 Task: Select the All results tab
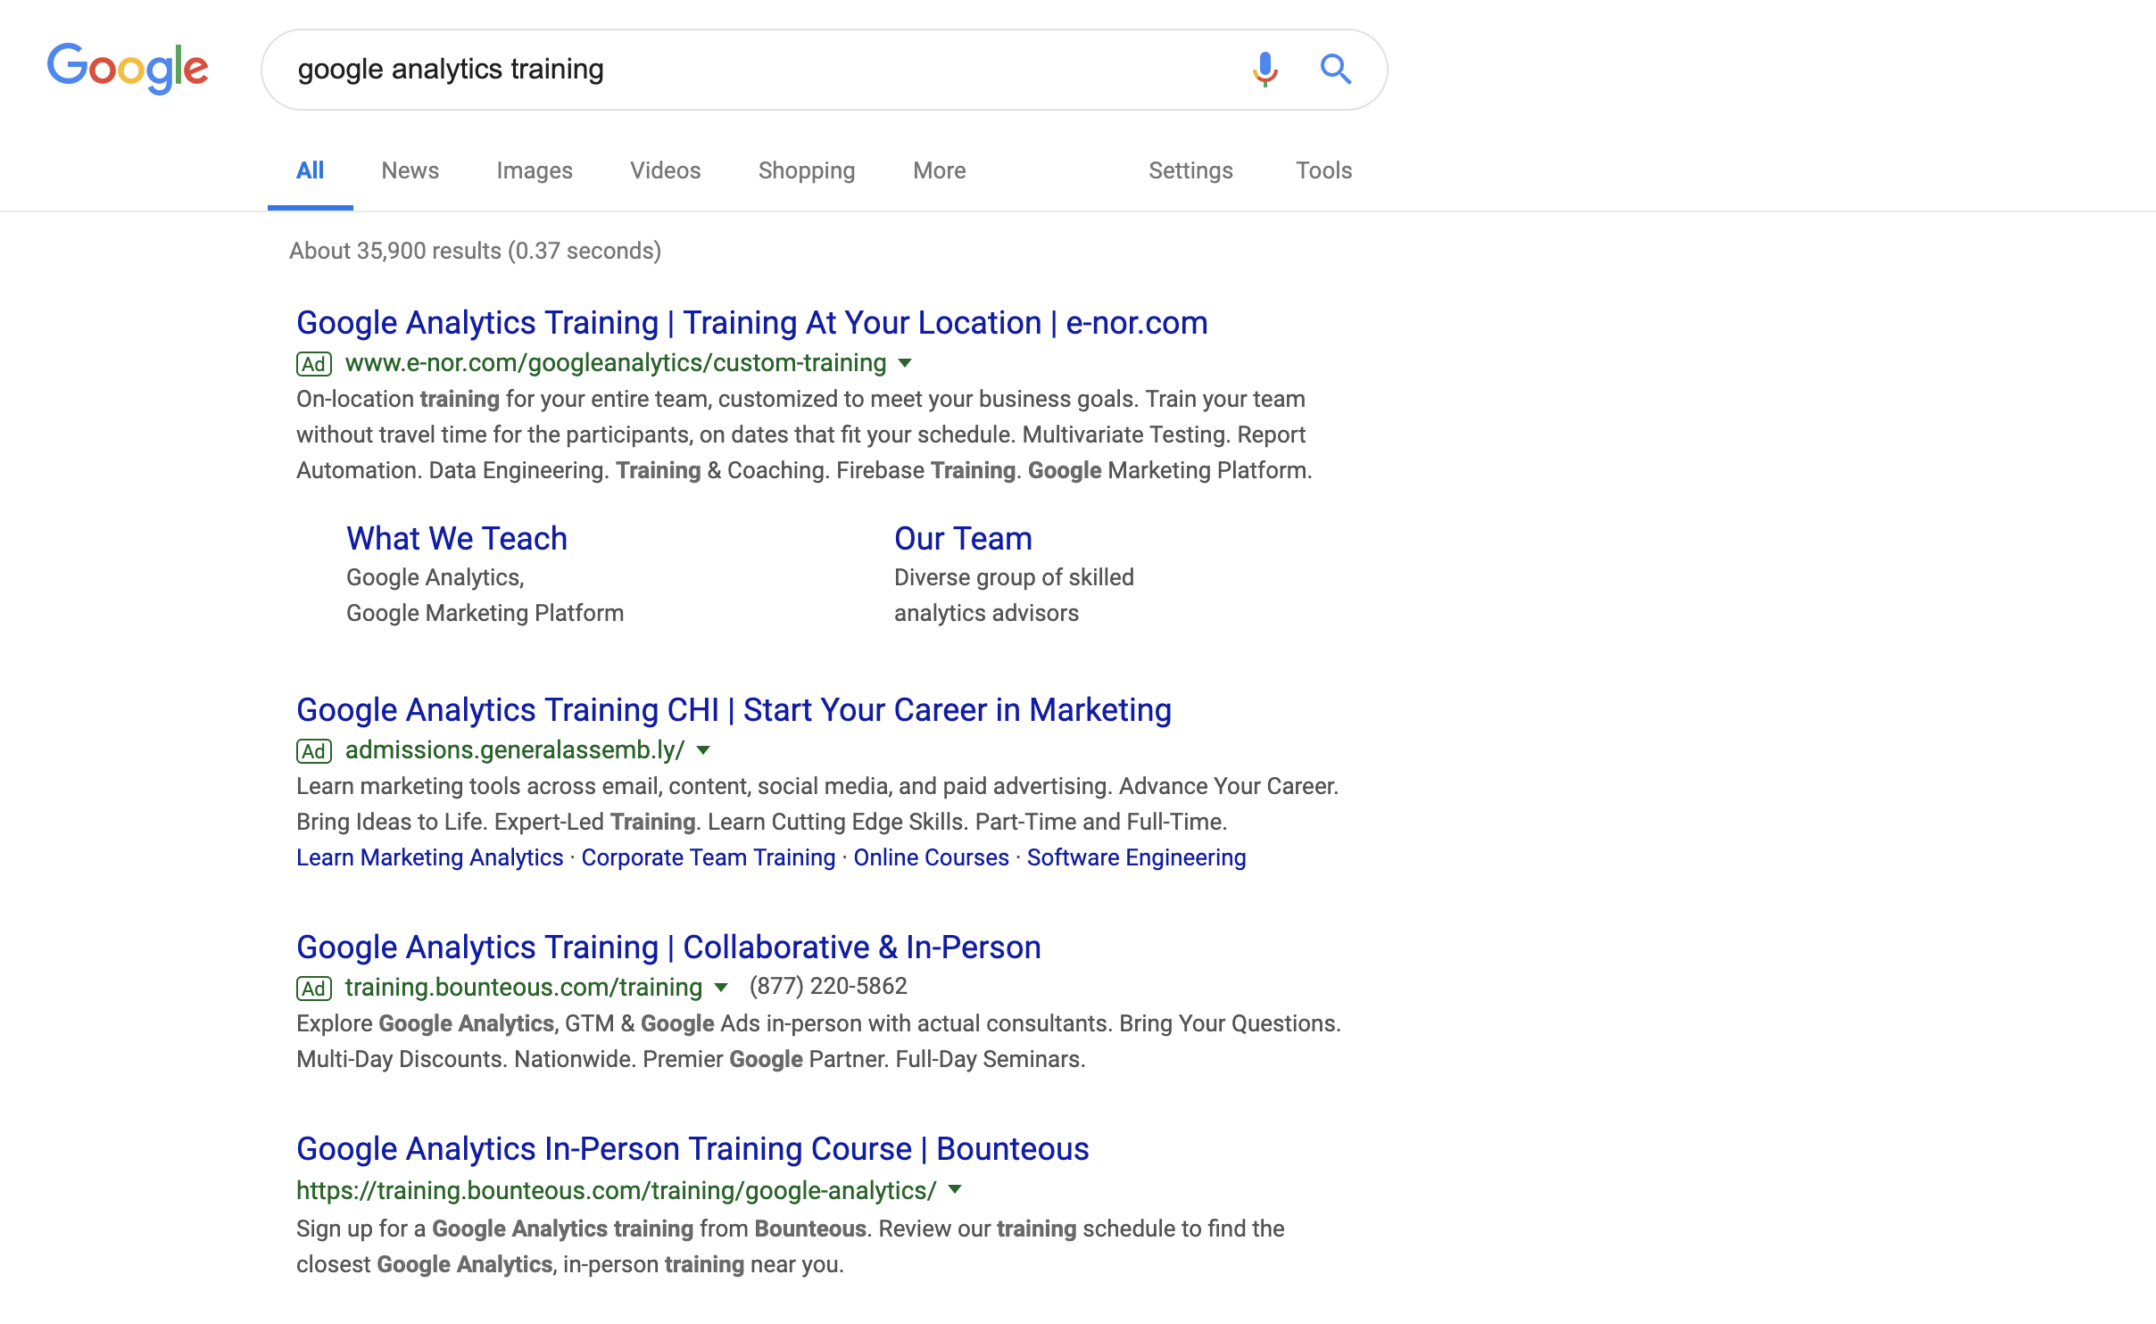click(310, 170)
